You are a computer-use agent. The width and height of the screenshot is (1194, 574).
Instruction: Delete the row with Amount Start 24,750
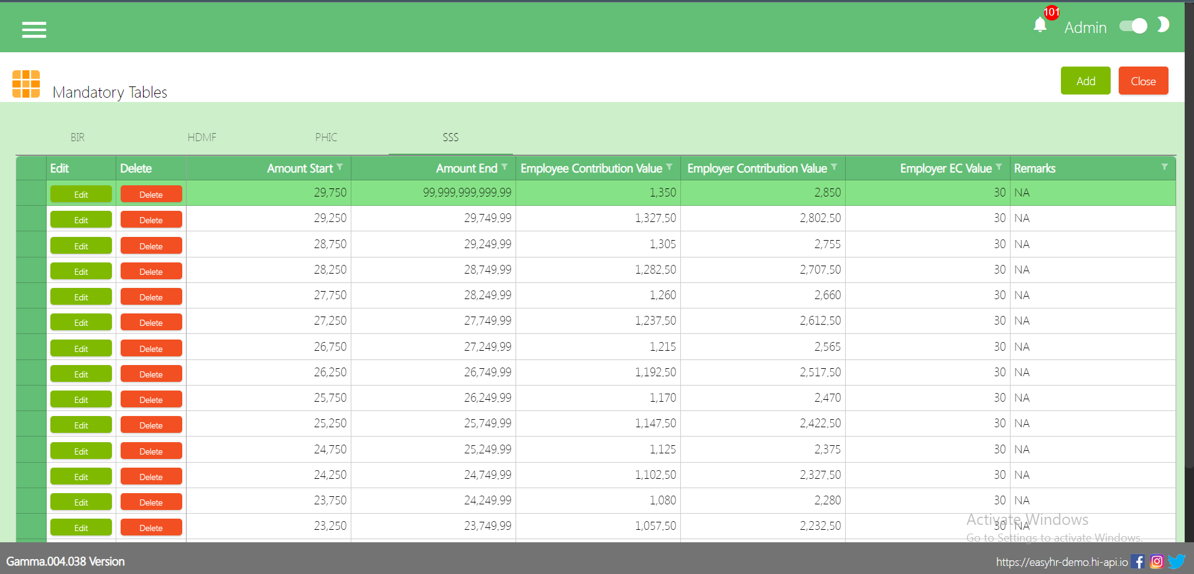[x=151, y=451]
